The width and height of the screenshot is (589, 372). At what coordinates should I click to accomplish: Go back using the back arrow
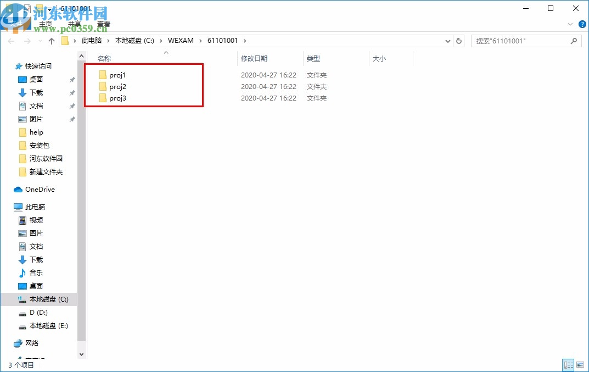[11, 40]
